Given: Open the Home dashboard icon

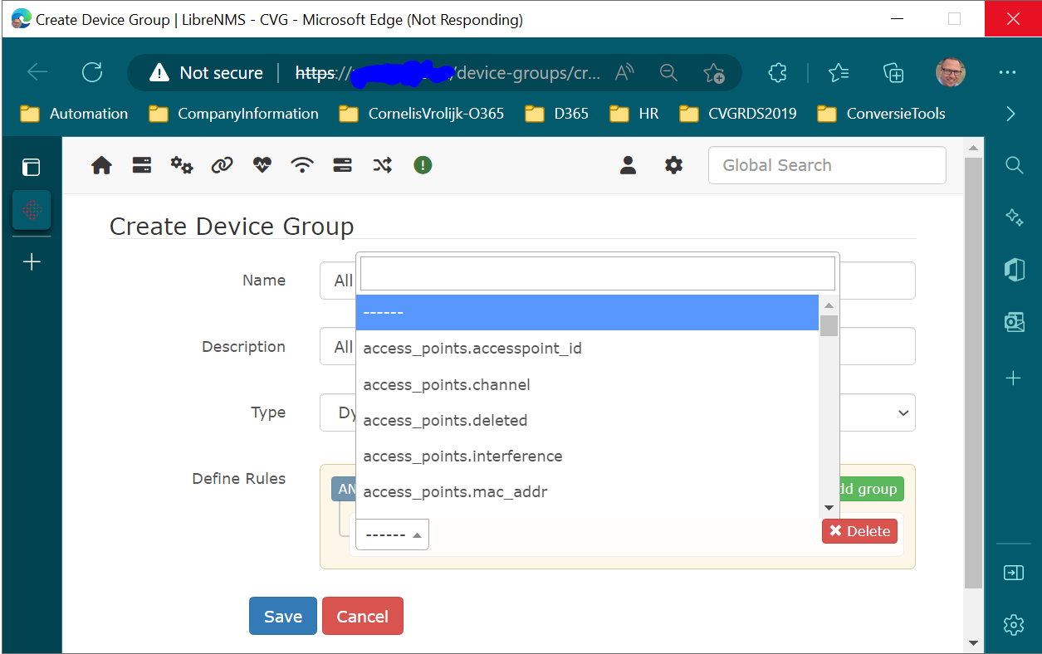Looking at the screenshot, I should tap(101, 165).
